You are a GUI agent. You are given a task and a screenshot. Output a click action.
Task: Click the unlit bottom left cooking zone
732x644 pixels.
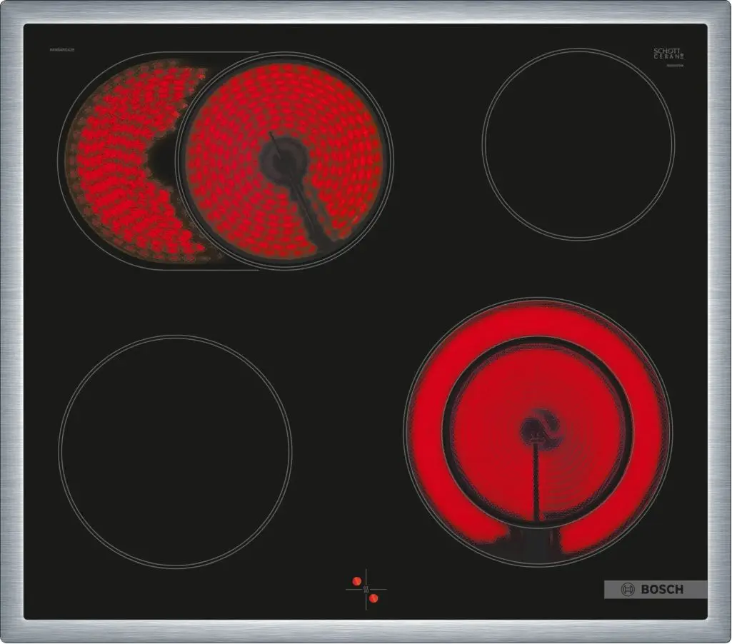(x=175, y=451)
